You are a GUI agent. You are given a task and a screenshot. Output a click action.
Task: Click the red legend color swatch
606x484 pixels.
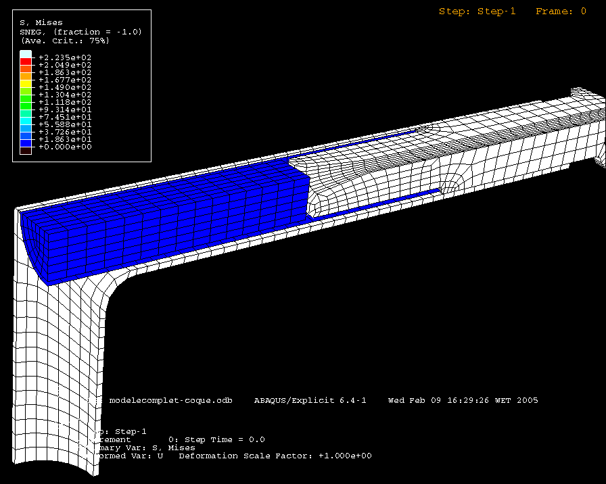pos(26,62)
